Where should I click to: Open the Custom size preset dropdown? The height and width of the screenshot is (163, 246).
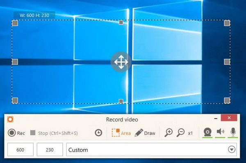click(151, 150)
